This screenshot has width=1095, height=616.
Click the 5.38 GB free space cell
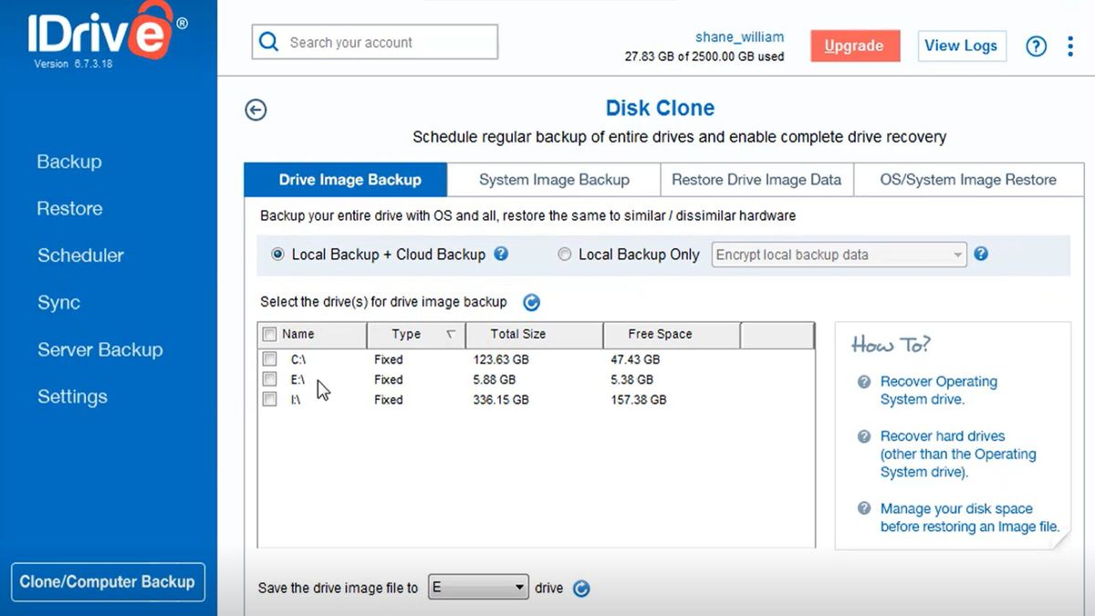click(x=631, y=380)
